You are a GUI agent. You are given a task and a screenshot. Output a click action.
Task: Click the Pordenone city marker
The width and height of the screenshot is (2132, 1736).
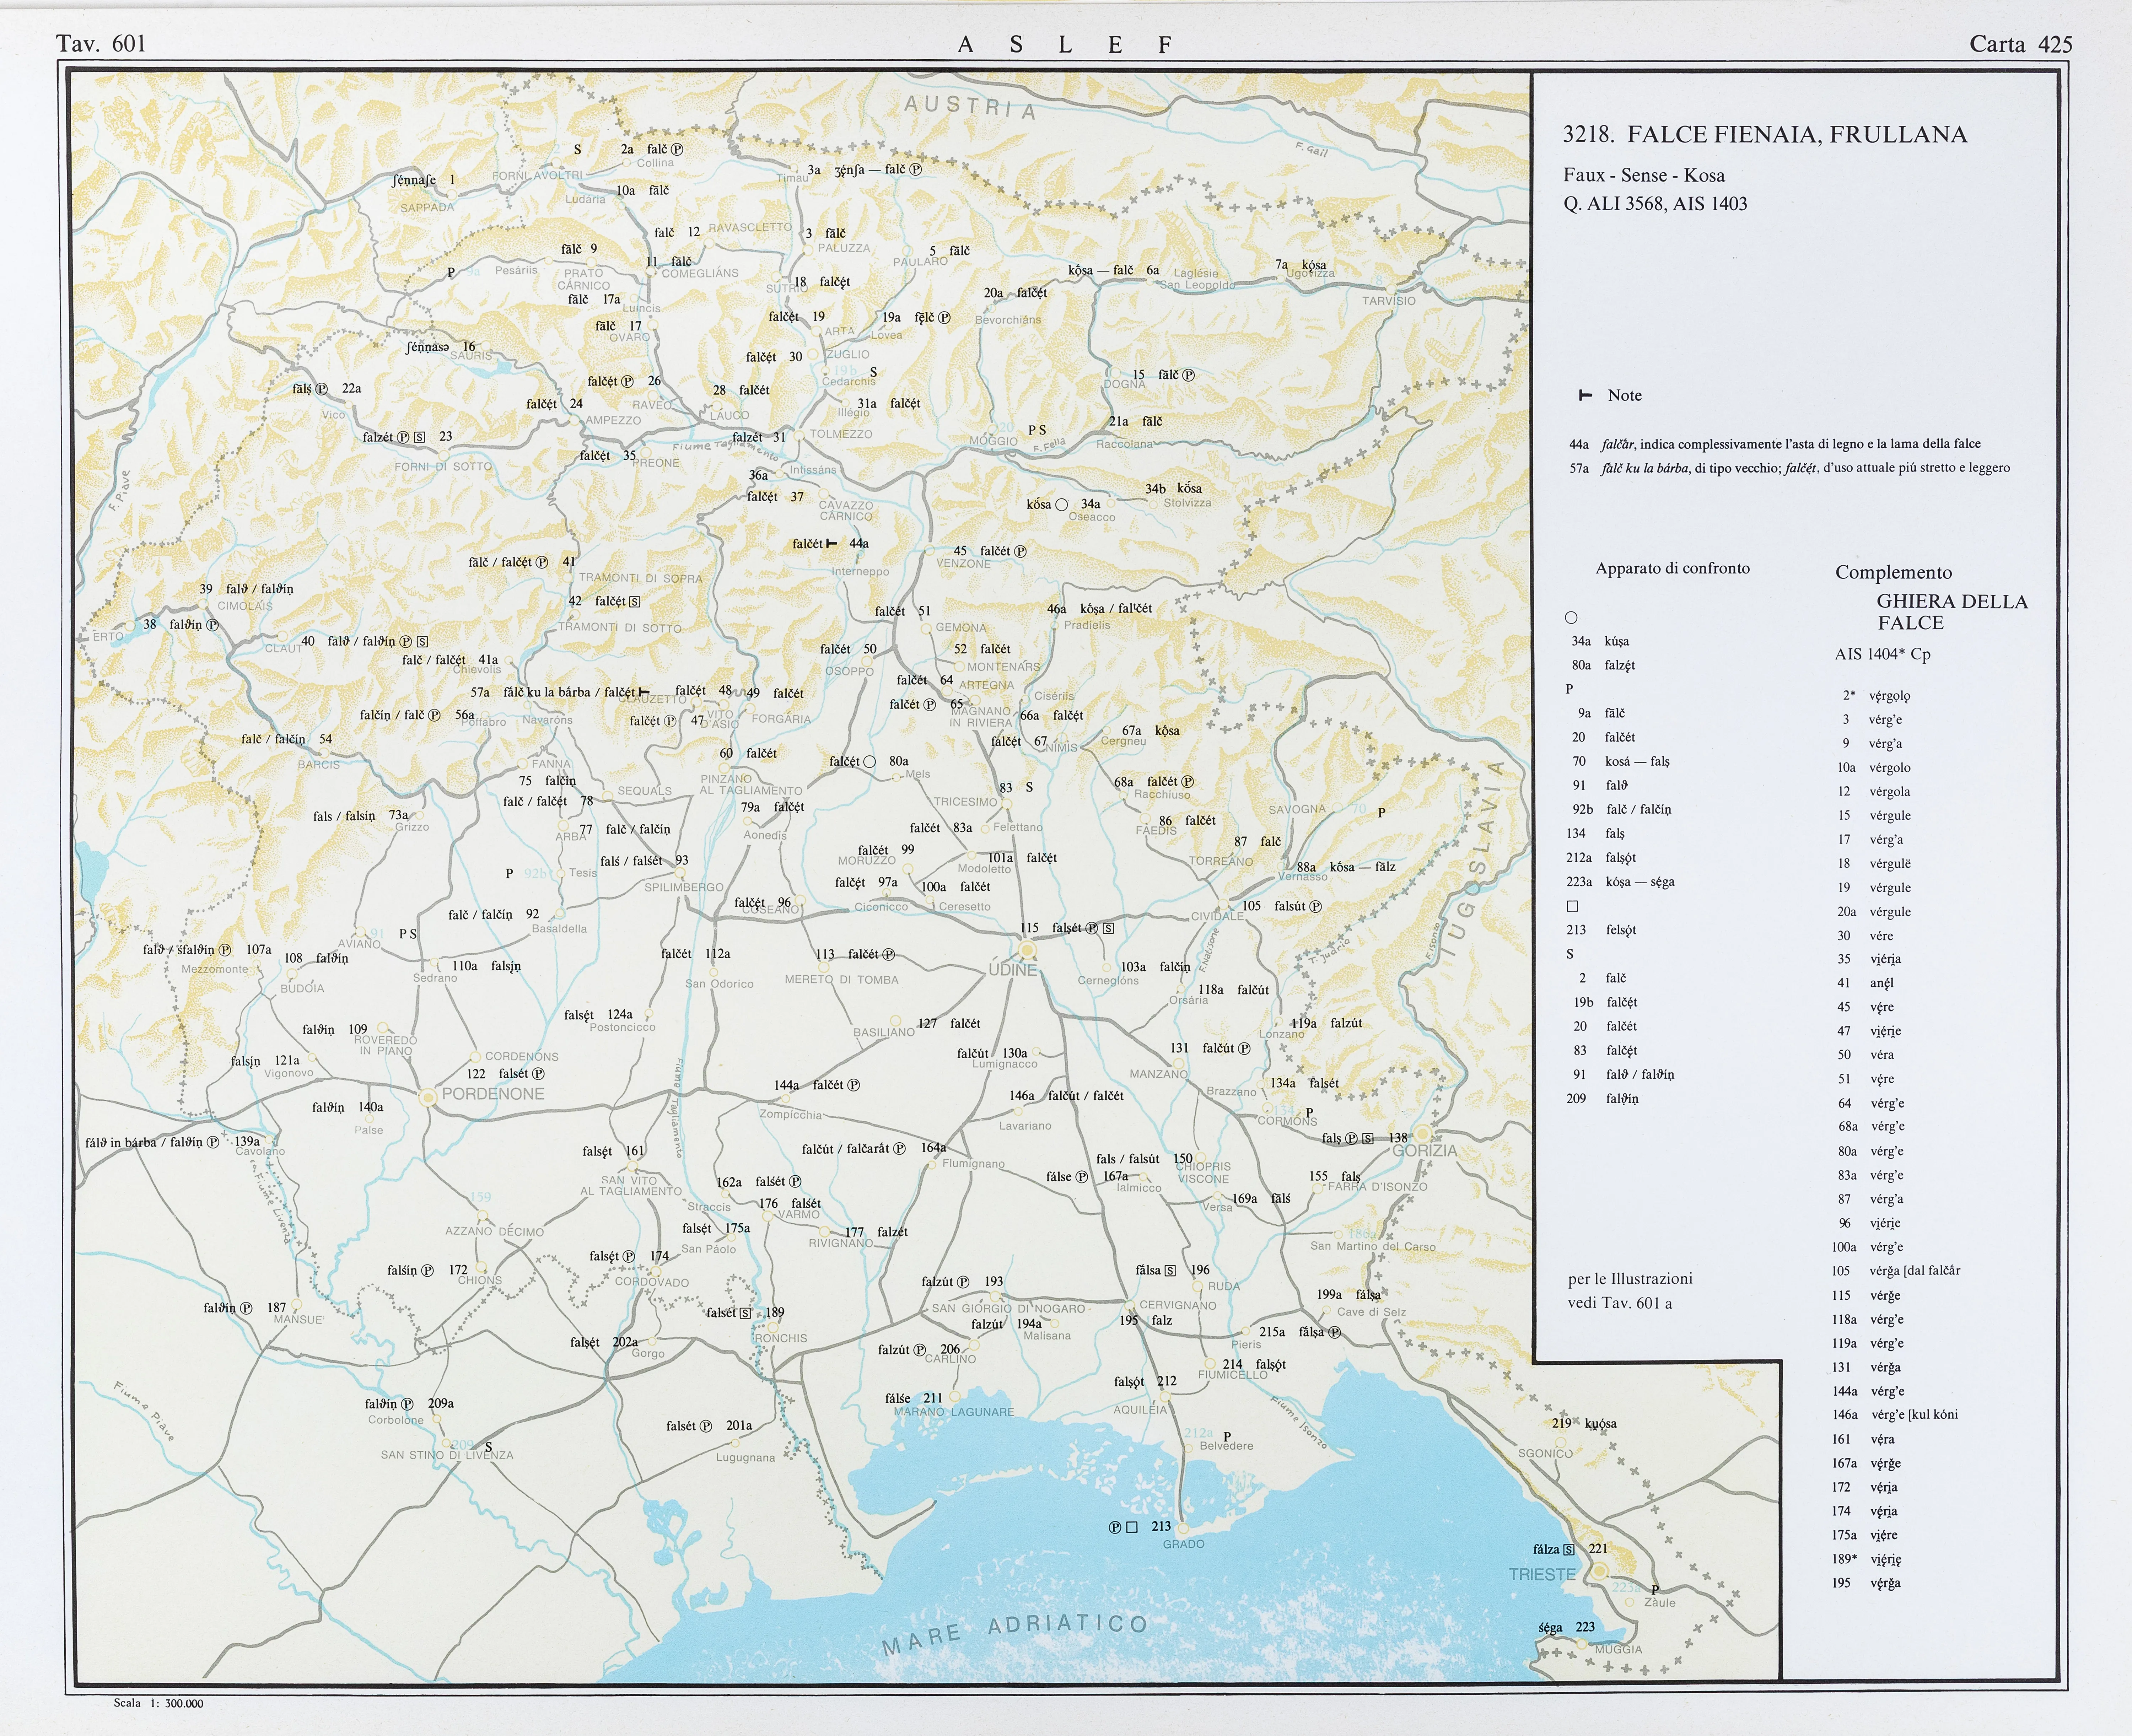(x=428, y=1097)
